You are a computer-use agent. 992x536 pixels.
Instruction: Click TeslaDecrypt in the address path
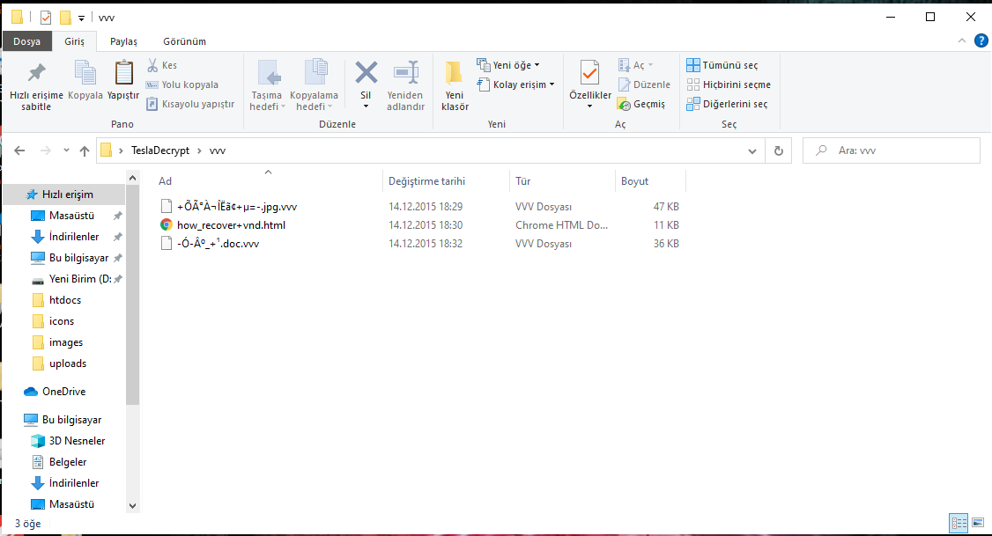[x=160, y=151]
